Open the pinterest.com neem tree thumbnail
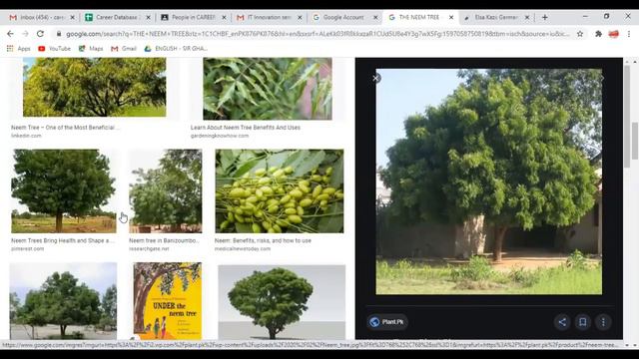 tap(64, 191)
